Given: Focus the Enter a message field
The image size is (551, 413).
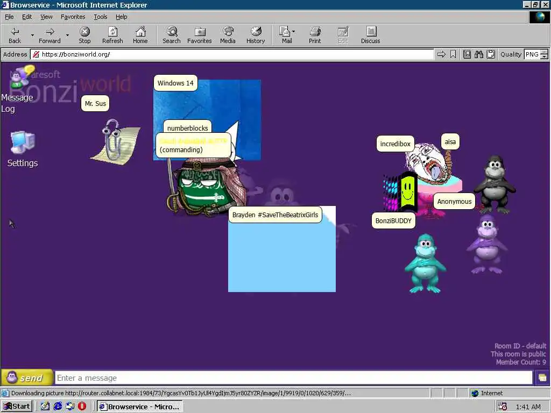Looking at the screenshot, I should tap(294, 378).
